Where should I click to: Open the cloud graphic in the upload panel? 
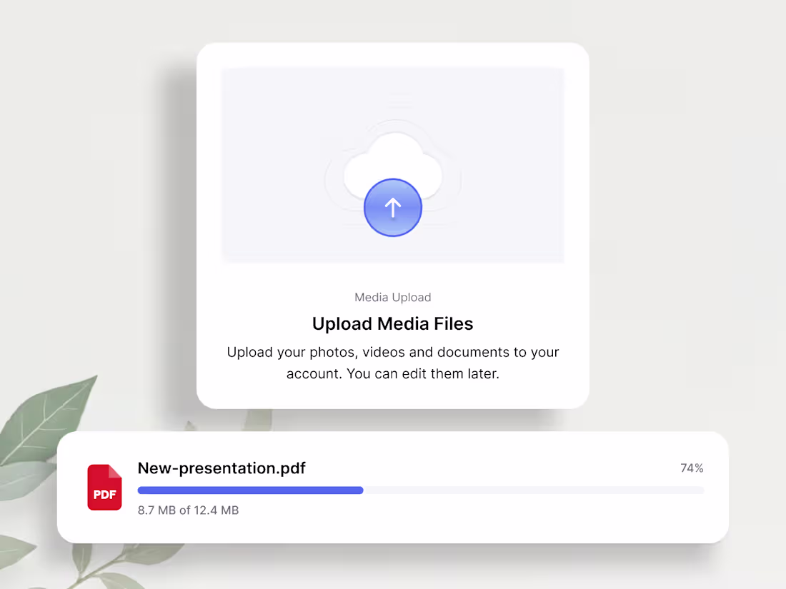point(393,161)
